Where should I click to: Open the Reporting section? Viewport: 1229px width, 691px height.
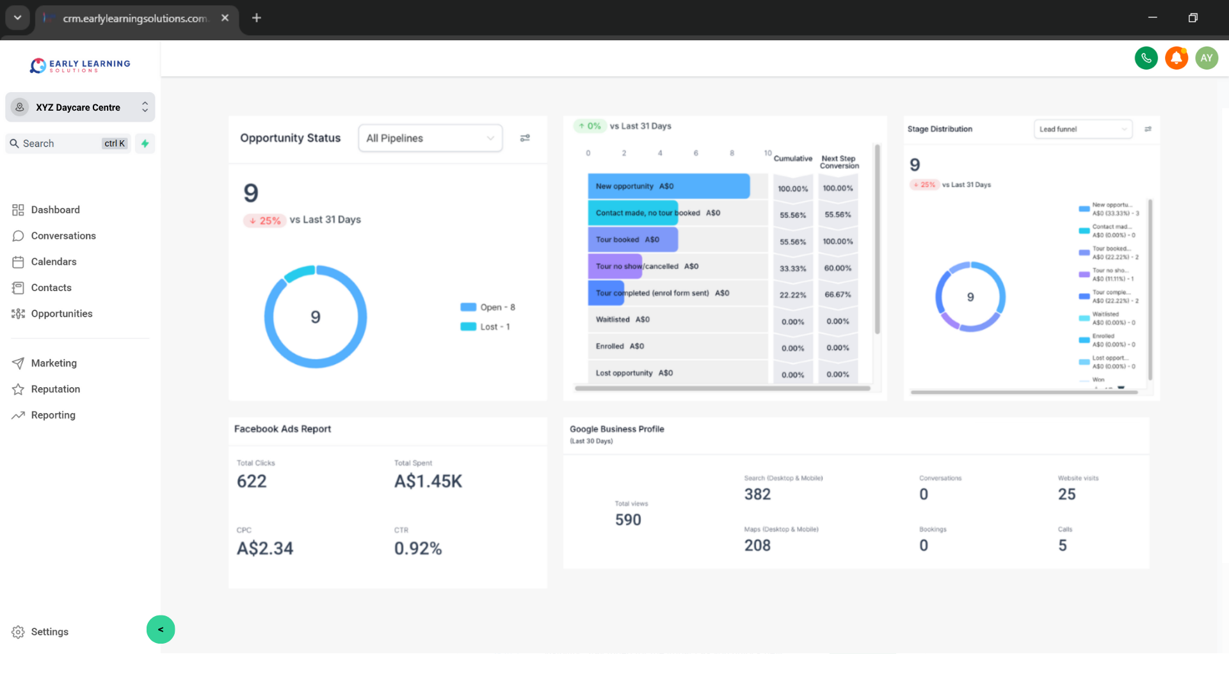click(x=53, y=415)
